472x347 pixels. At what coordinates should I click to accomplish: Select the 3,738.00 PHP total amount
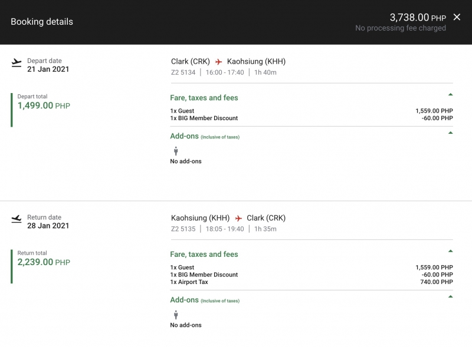click(418, 18)
